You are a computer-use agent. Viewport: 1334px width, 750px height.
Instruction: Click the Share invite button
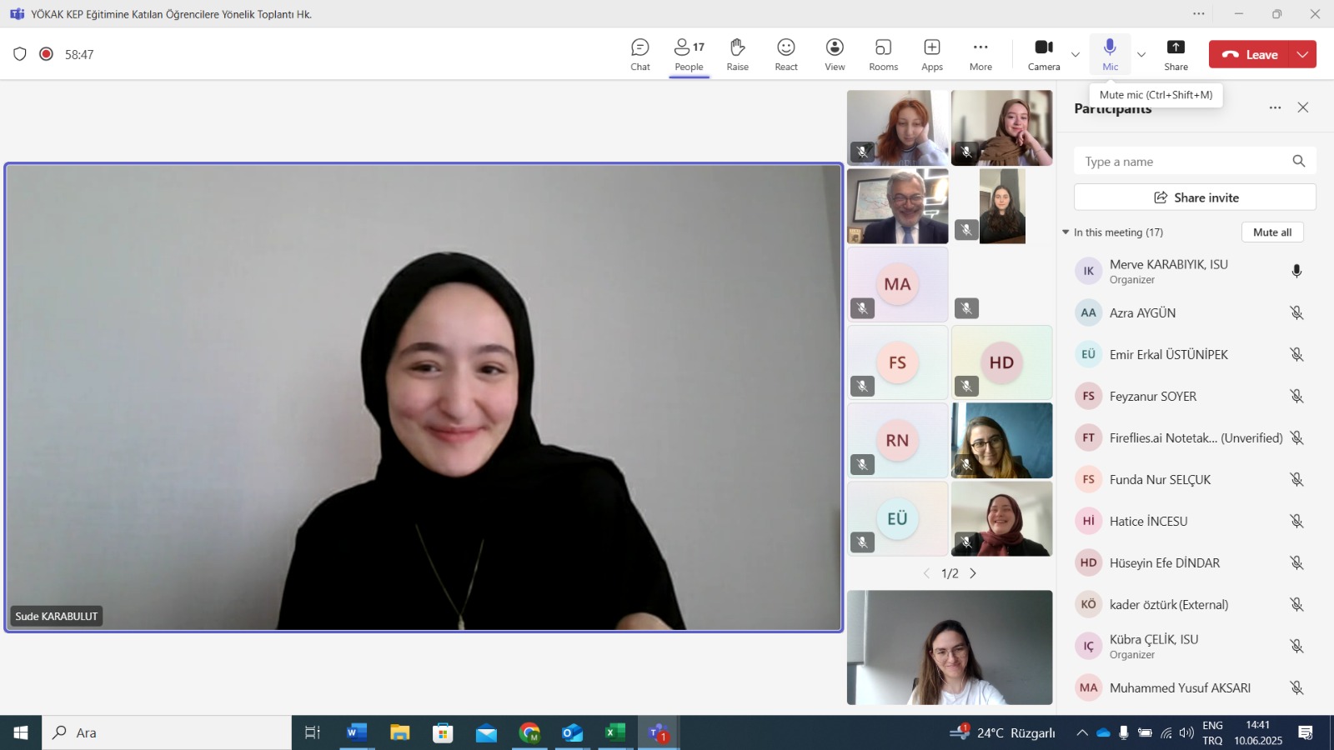tap(1195, 197)
